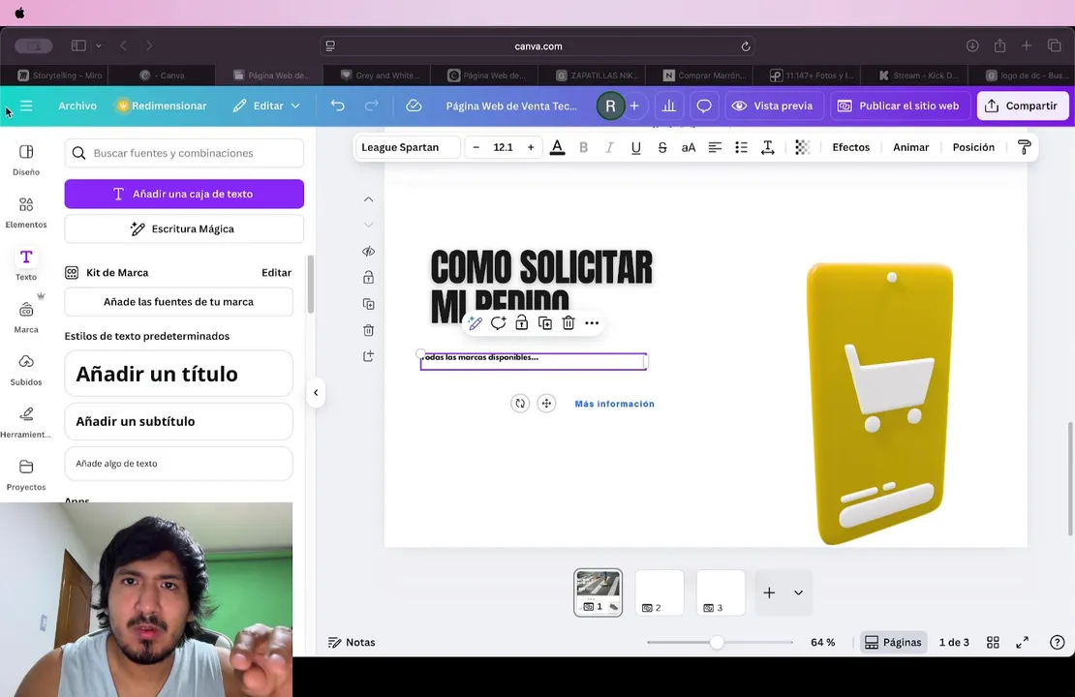Image resolution: width=1075 pixels, height=697 pixels.
Task: Click the Vista previa button
Action: point(773,106)
